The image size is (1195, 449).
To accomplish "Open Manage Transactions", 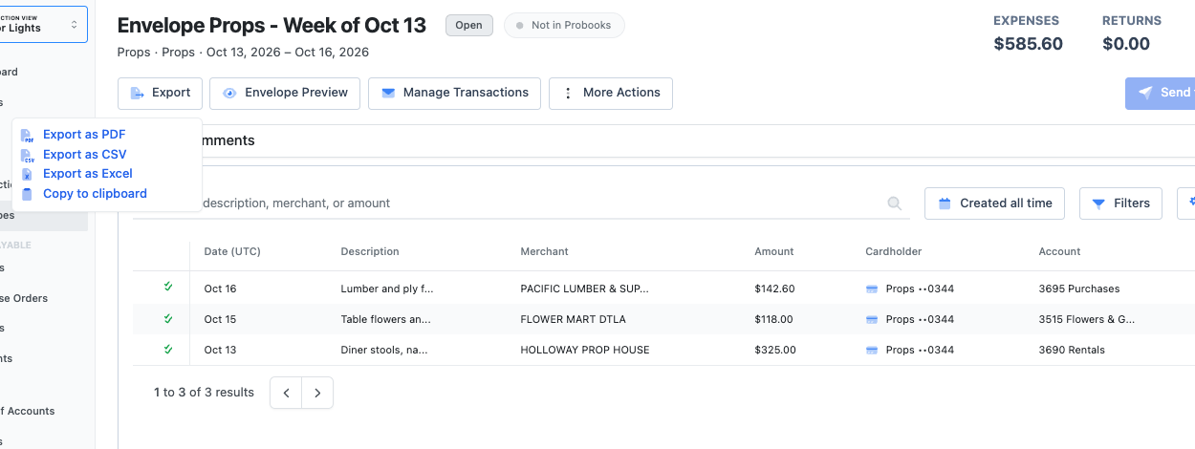I will (x=454, y=93).
